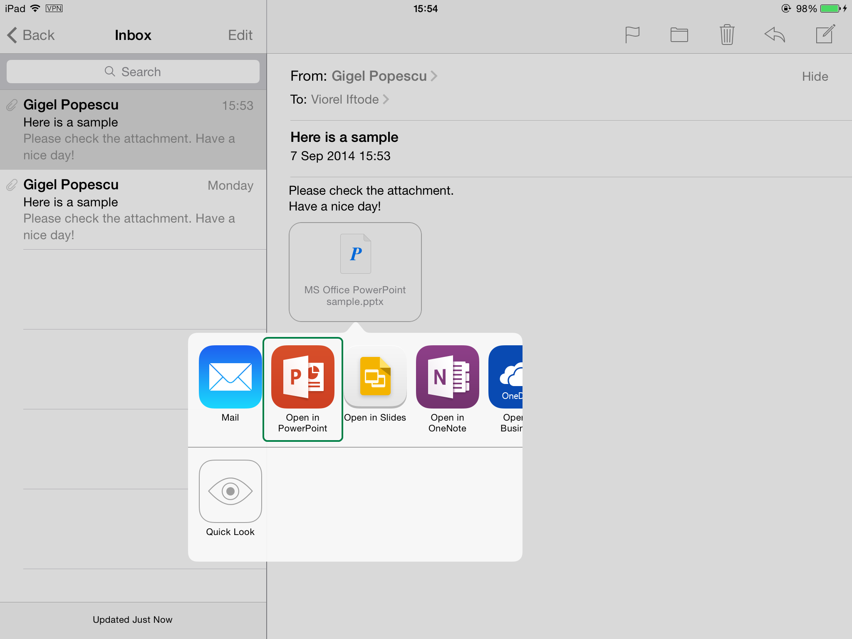The width and height of the screenshot is (852, 639).
Task: Tap message body text 'Please check the attachment.'
Action: tap(371, 191)
